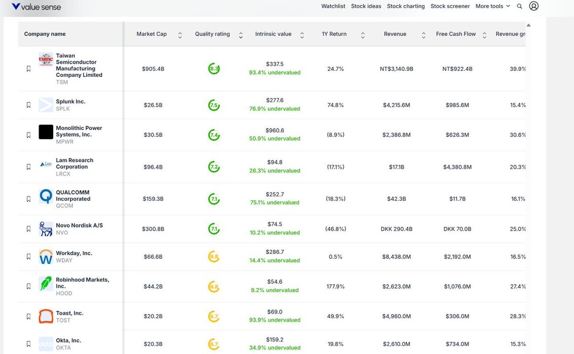Bookmark Okta, Inc. to watchlist
The image size is (574, 354).
[x=28, y=344]
